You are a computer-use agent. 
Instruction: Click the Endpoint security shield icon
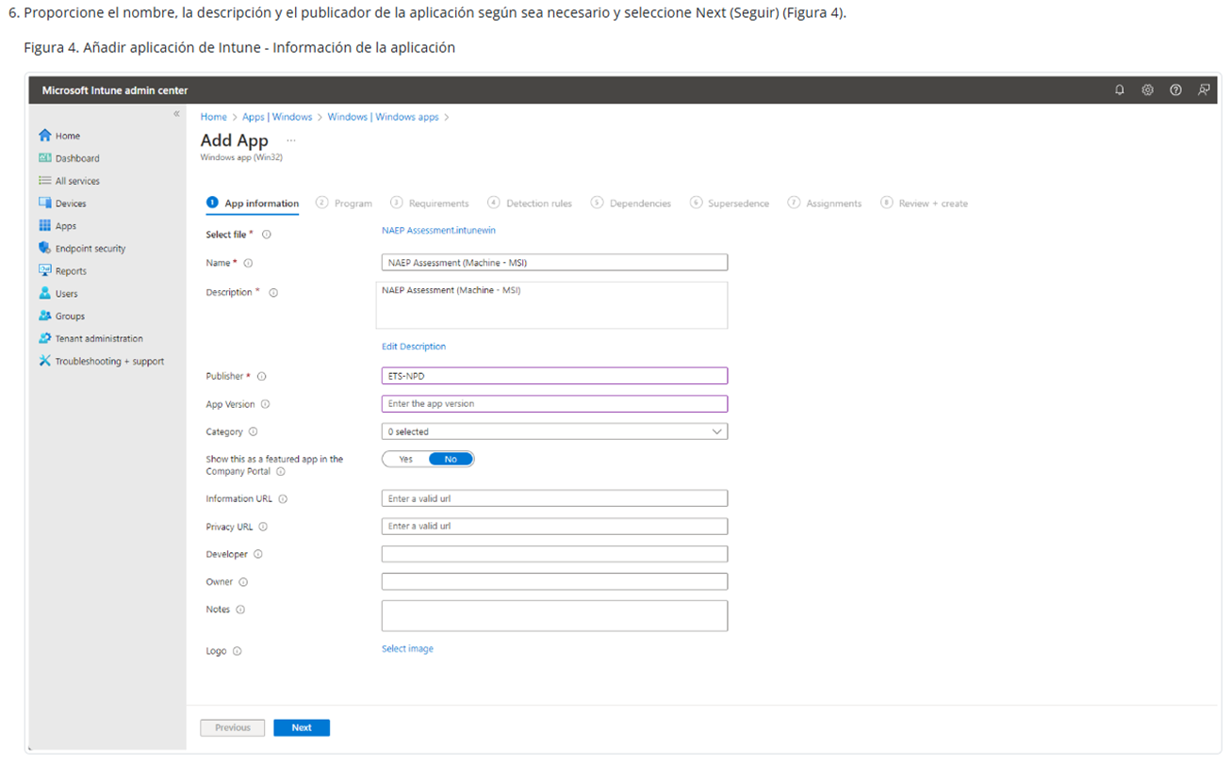[44, 249]
